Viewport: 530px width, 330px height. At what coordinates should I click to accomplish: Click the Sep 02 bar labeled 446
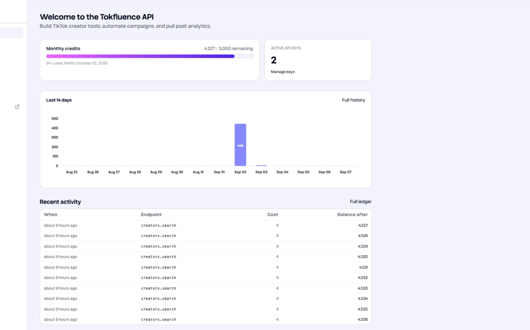[x=240, y=145]
